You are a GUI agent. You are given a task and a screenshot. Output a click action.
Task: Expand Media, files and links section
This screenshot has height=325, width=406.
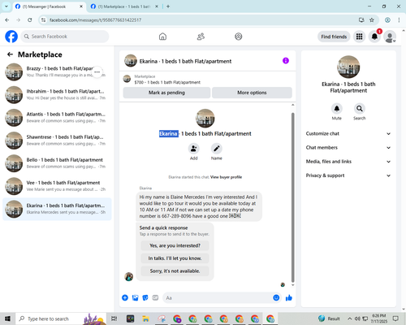pyautogui.click(x=348, y=162)
